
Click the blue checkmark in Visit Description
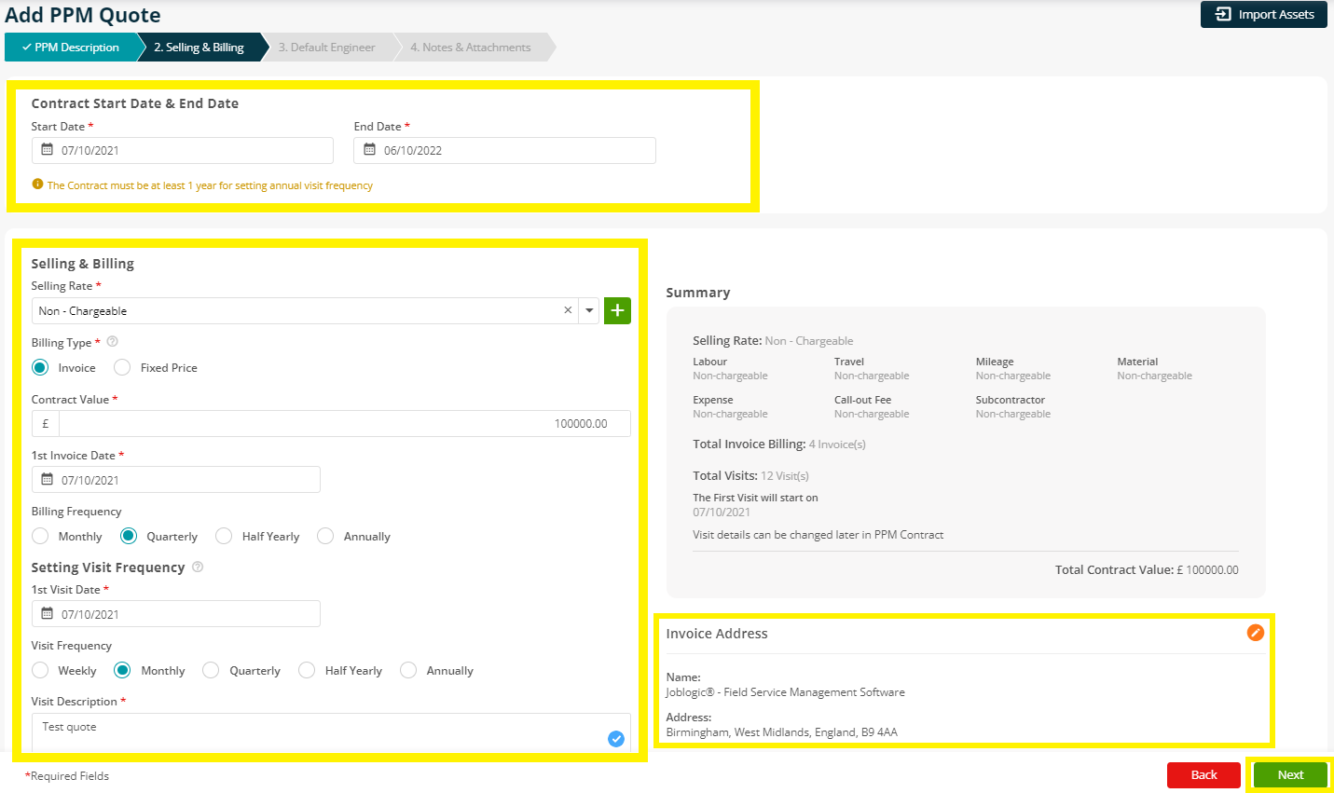pos(616,739)
